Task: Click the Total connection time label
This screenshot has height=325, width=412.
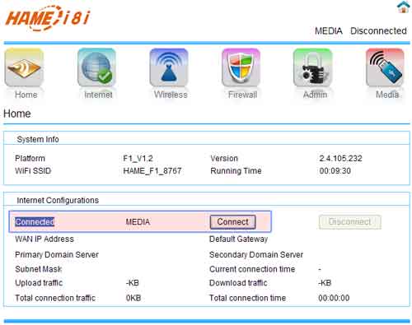Action: [247, 298]
